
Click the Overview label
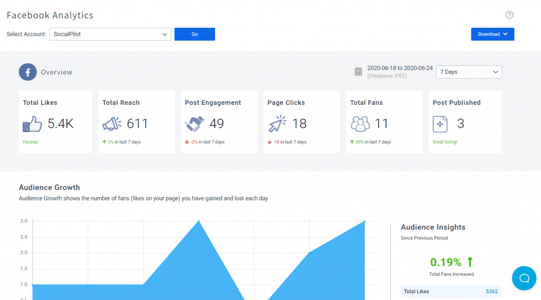point(57,72)
